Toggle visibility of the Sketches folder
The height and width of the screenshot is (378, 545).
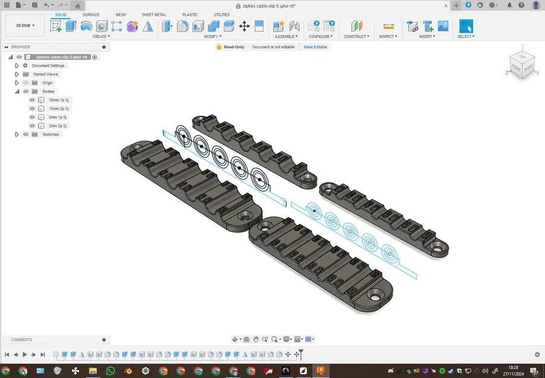click(x=25, y=134)
